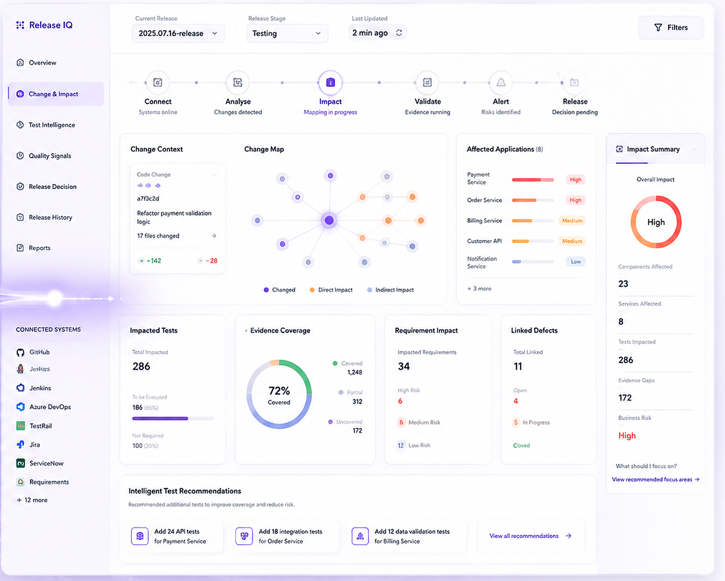
Task: Click the central changed node in Change Map
Action: click(329, 220)
